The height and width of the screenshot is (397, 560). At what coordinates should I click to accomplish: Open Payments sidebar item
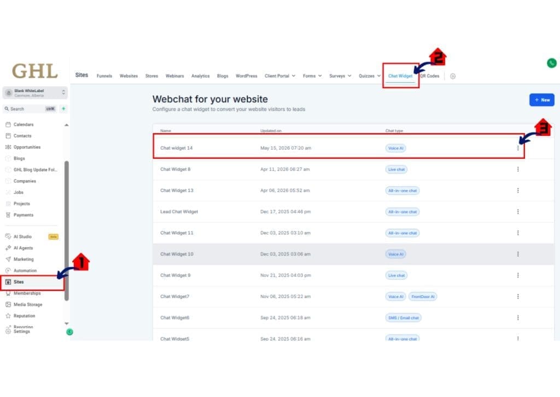click(x=20, y=215)
